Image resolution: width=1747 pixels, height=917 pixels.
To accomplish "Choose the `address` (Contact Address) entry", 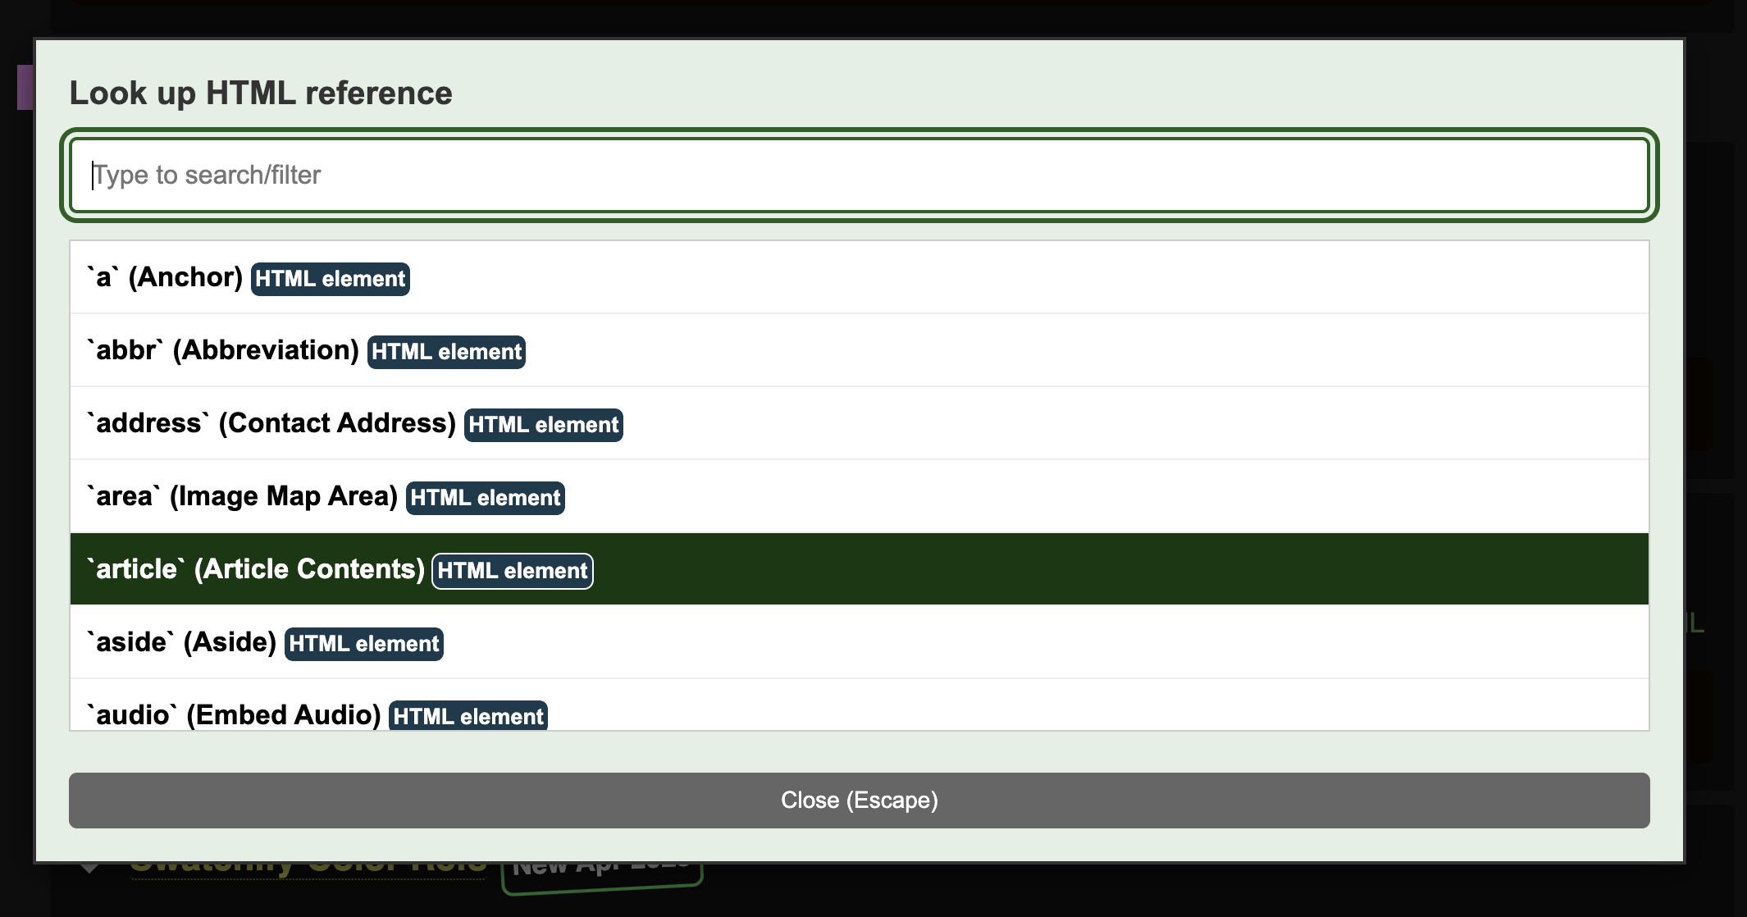I will click(859, 423).
